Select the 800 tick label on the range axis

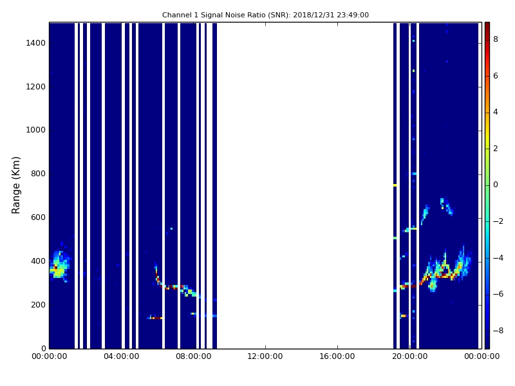(38, 174)
